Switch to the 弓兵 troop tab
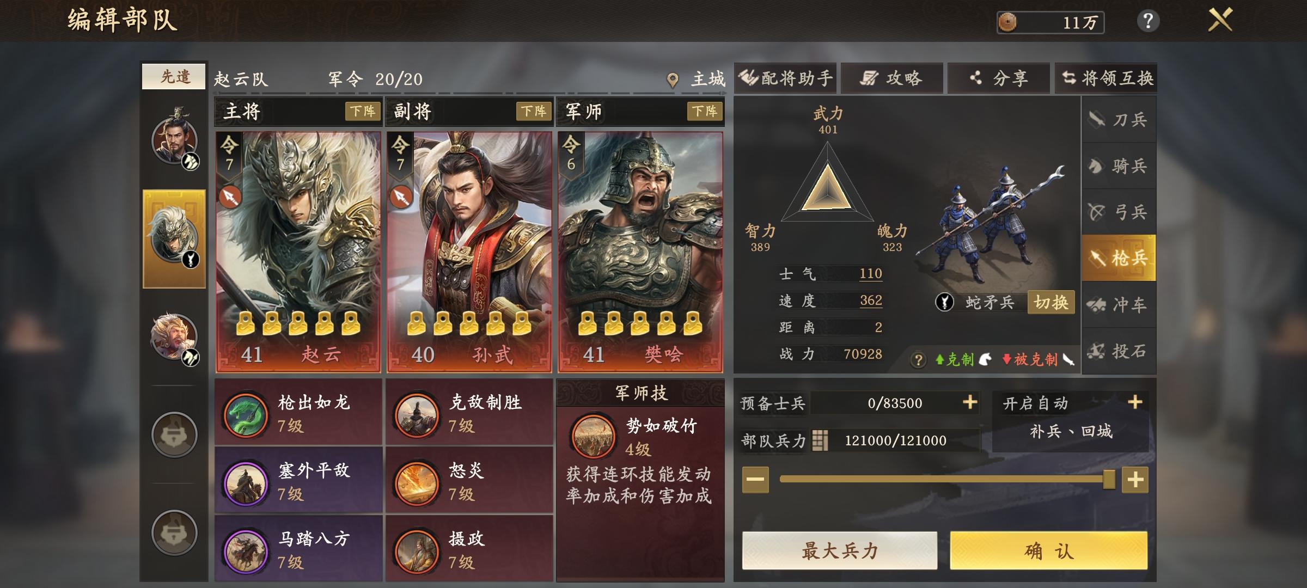 [x=1119, y=212]
